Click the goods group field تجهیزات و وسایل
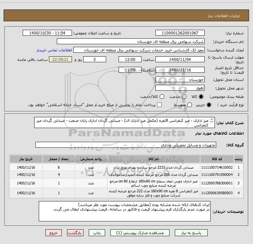This screenshot has width=253, height=244. point(126,145)
